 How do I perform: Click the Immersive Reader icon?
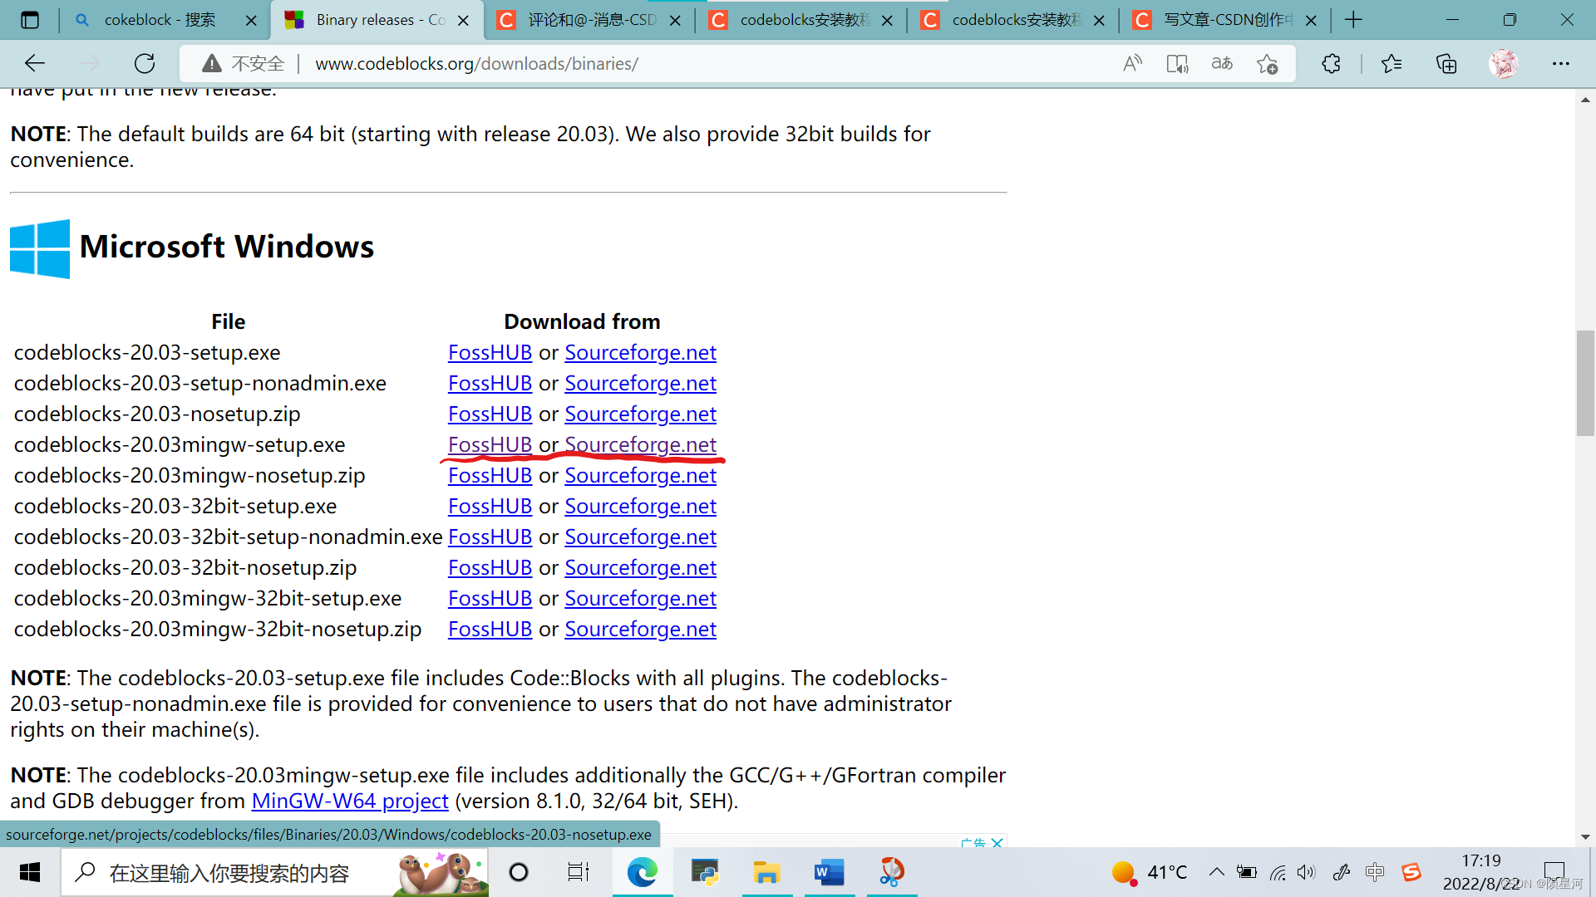pyautogui.click(x=1177, y=63)
